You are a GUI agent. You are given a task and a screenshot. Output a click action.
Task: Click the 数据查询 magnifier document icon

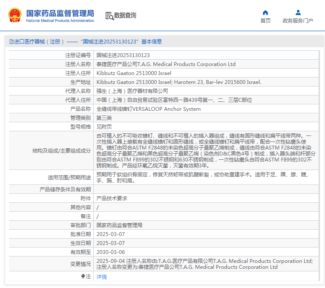click(109, 16)
